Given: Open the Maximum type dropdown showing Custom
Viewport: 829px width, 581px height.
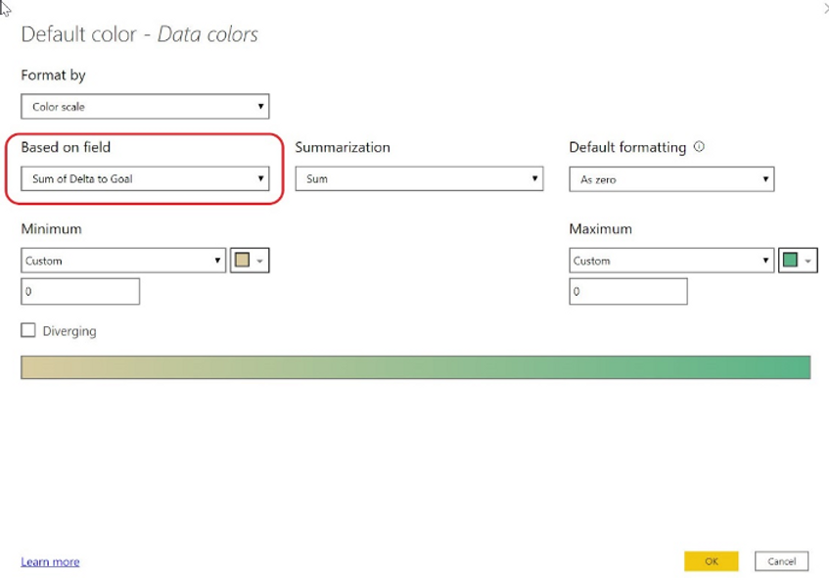Looking at the screenshot, I should pyautogui.click(x=666, y=261).
